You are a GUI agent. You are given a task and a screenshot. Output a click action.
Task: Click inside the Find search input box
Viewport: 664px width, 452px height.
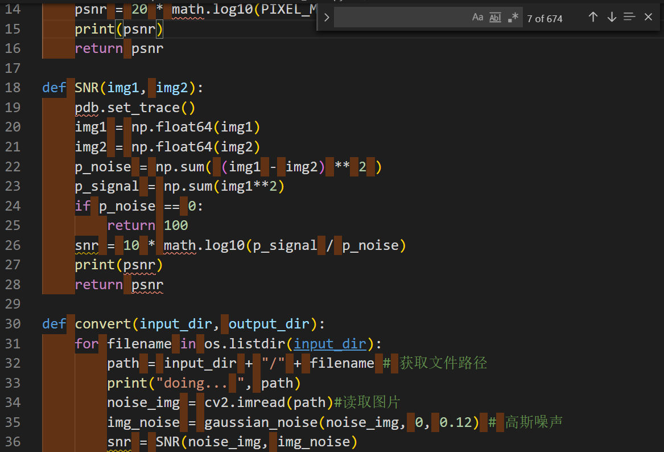(x=398, y=17)
